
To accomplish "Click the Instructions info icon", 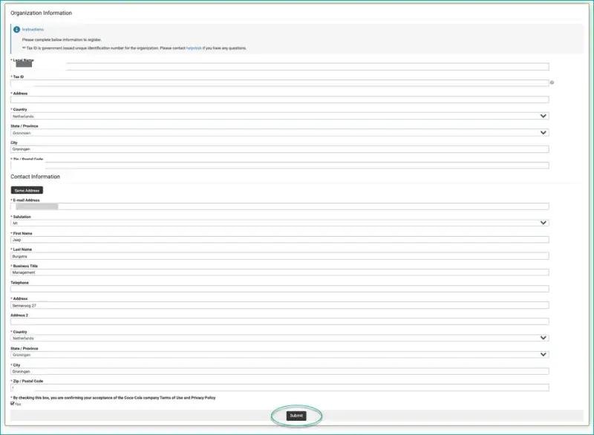I will click(16, 29).
